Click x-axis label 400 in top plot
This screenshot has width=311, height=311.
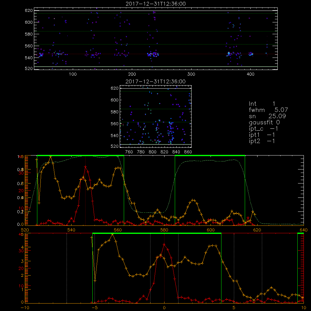tap(250, 74)
